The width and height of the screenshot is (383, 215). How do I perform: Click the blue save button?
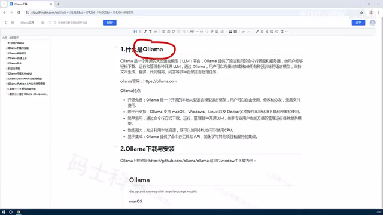click(x=110, y=23)
